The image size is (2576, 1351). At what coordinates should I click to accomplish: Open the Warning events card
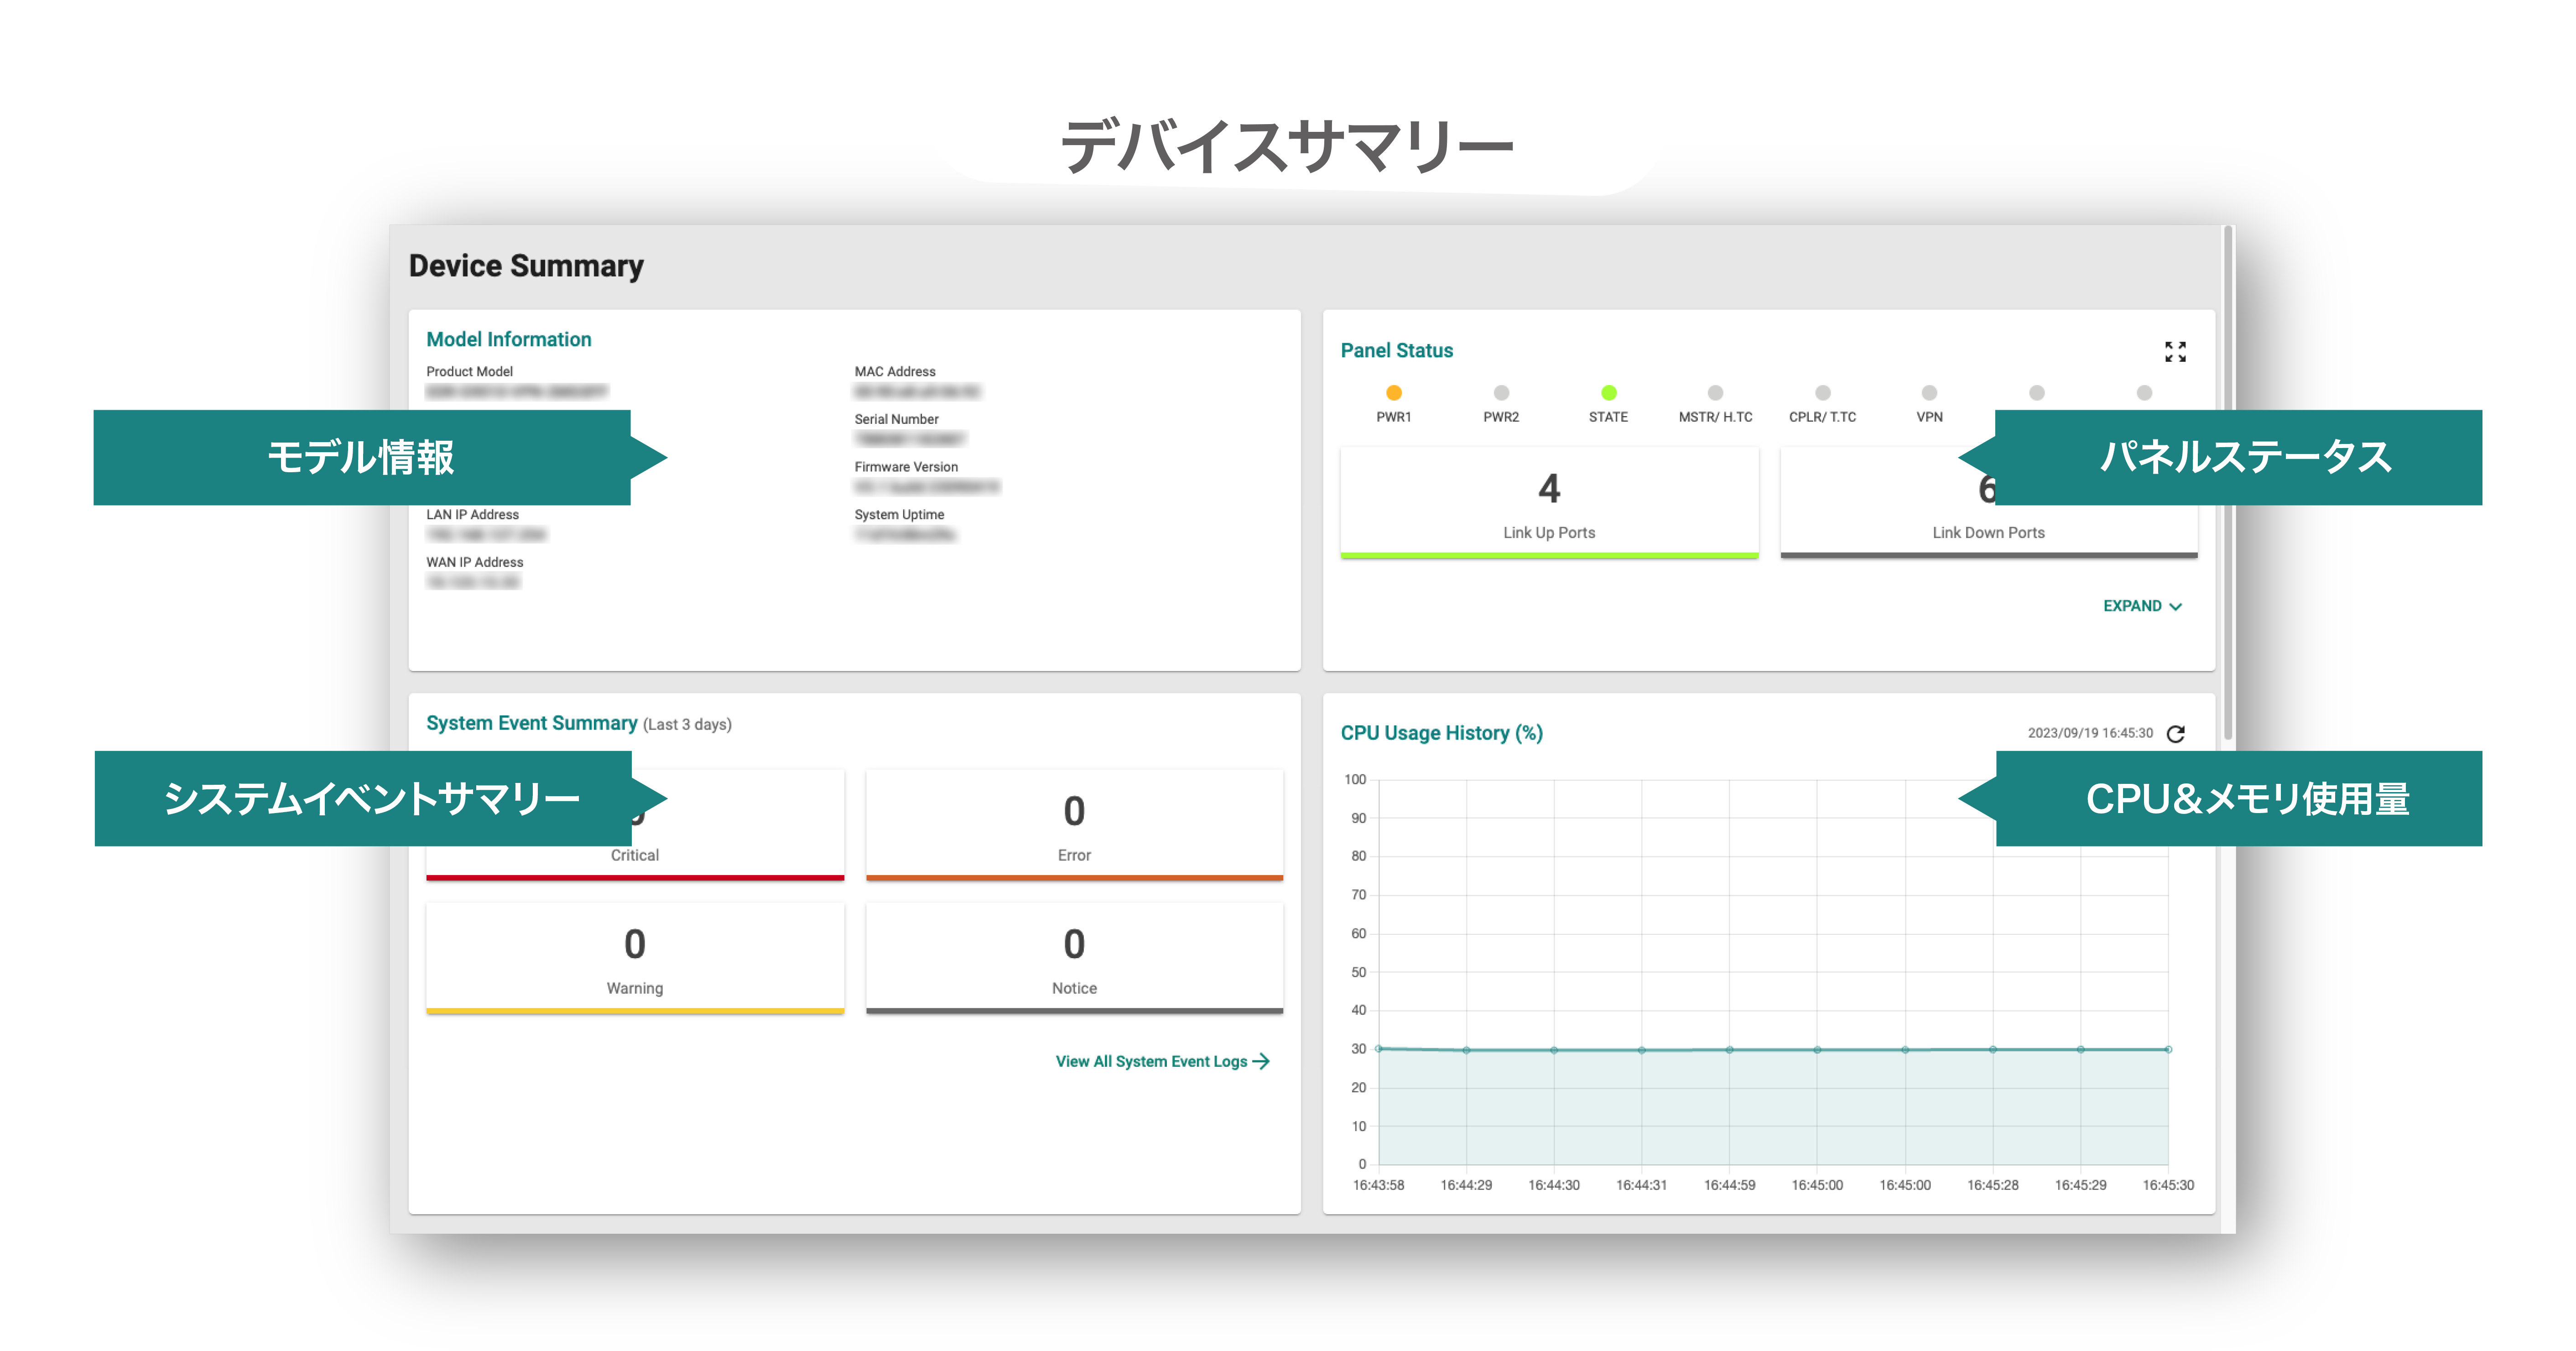635,959
